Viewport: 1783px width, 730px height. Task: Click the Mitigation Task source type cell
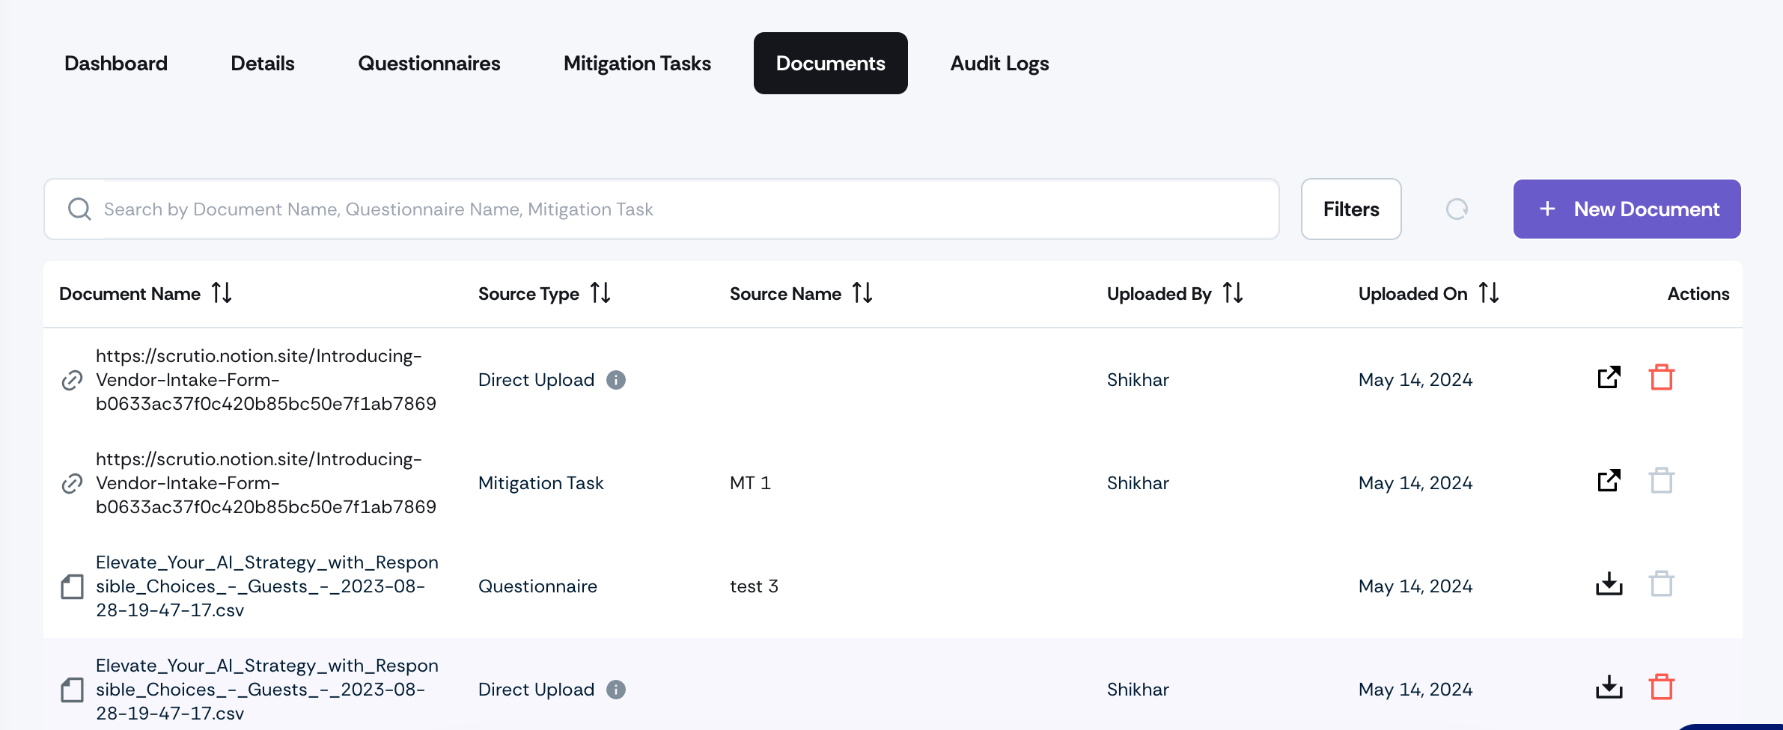click(540, 483)
